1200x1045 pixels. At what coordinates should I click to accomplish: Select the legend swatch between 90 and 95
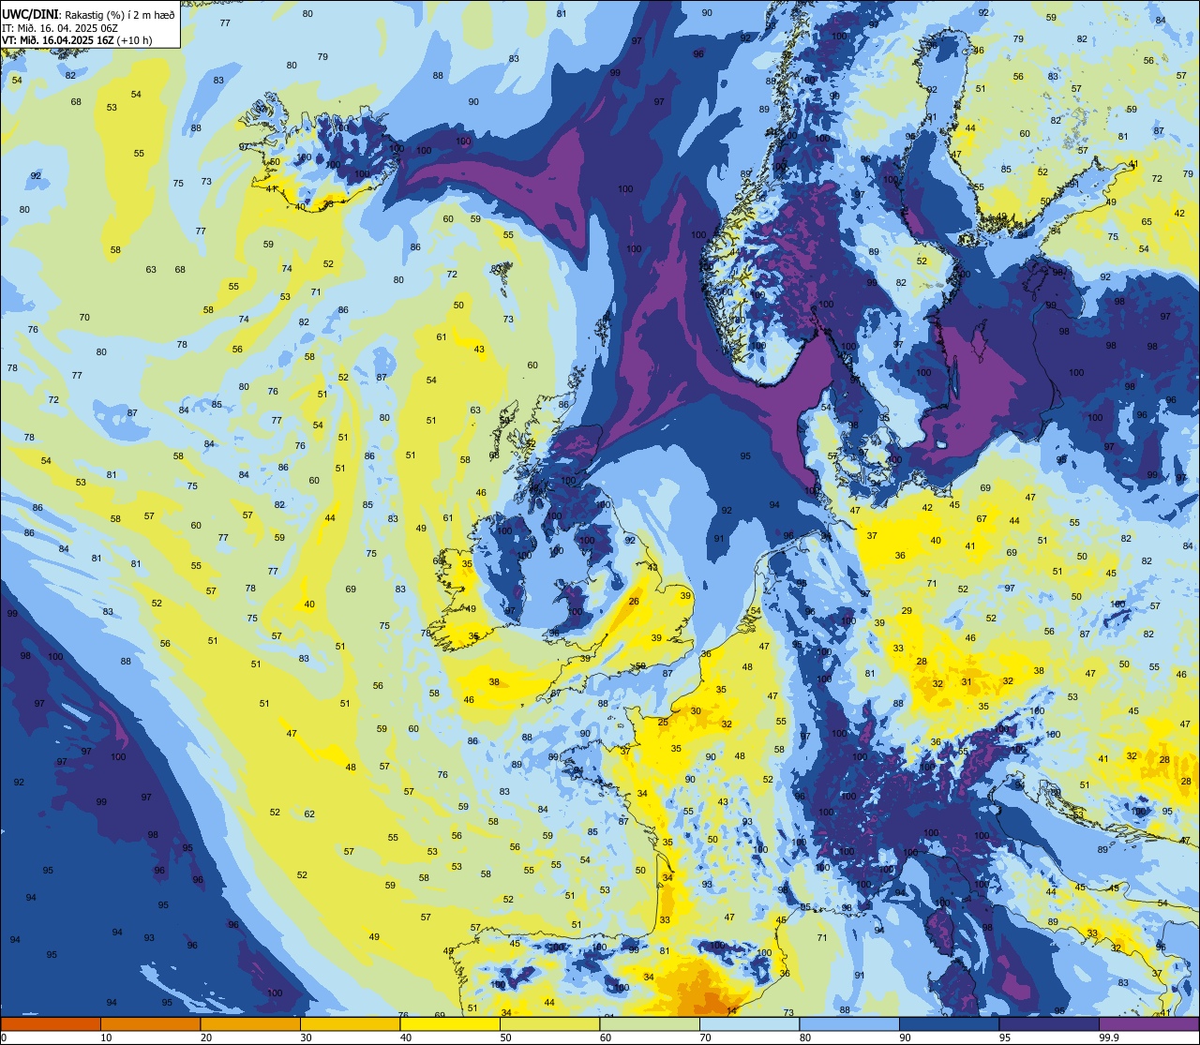tap(950, 1023)
